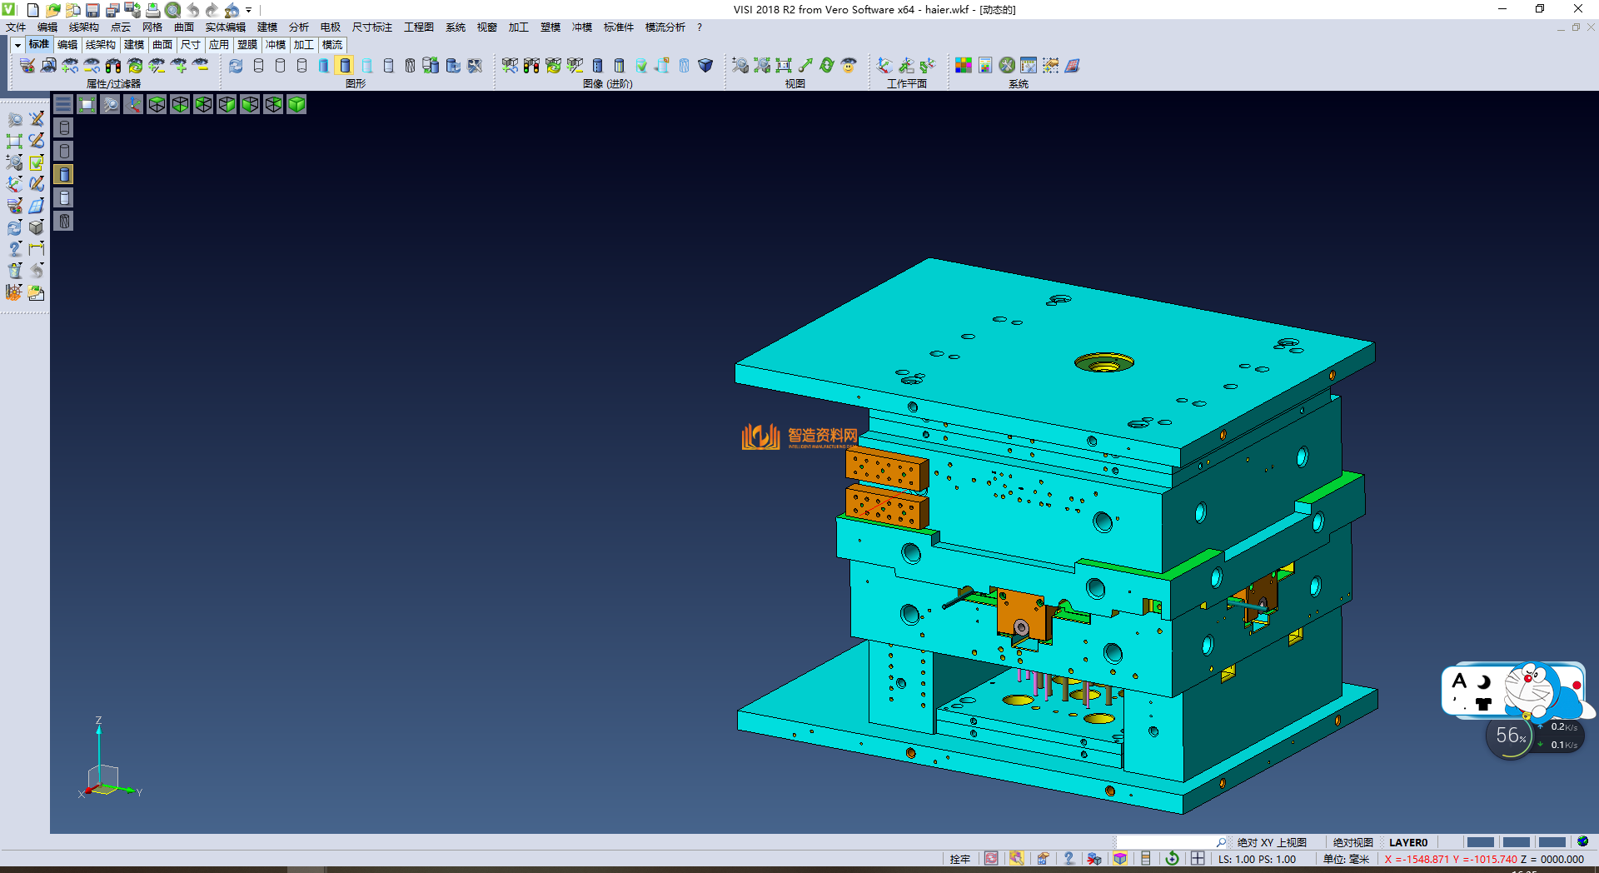1599x873 pixels.
Task: Click the Undo arrow icon
Action: click(x=192, y=10)
